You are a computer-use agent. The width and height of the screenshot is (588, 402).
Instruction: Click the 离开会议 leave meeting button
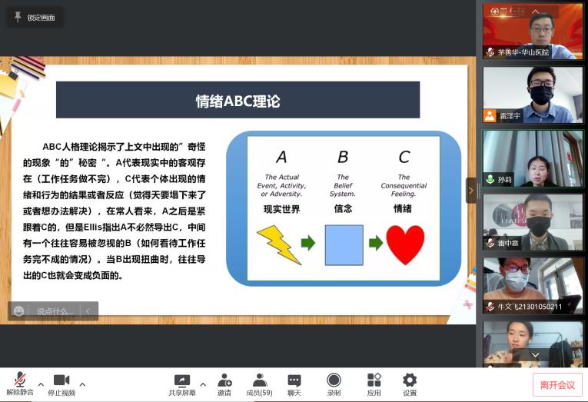(x=557, y=385)
